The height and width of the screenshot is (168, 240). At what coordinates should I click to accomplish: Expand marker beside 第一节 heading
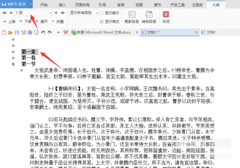pos(13,64)
